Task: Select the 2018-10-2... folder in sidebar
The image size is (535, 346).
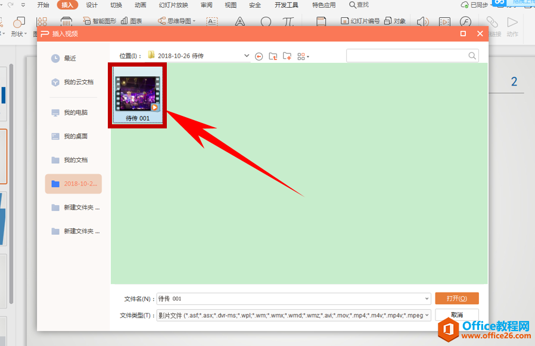Action: [x=73, y=184]
